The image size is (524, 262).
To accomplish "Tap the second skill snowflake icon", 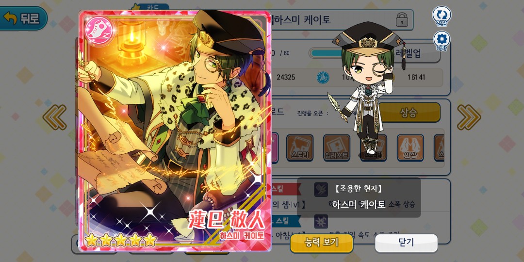I will tap(321, 222).
